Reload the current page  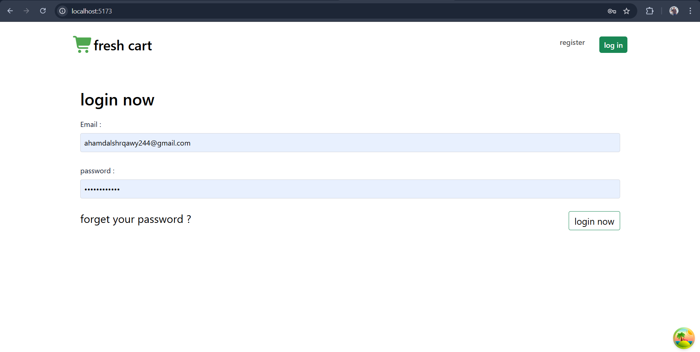pyautogui.click(x=43, y=11)
